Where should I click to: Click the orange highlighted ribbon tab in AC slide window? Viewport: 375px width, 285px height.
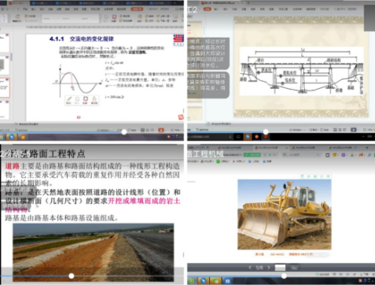point(137,9)
